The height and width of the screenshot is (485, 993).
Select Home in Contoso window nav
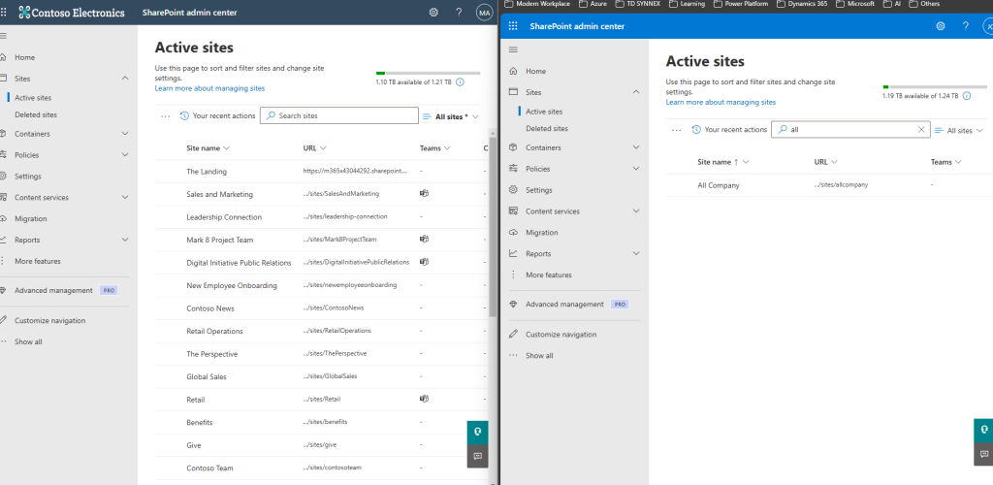(24, 57)
